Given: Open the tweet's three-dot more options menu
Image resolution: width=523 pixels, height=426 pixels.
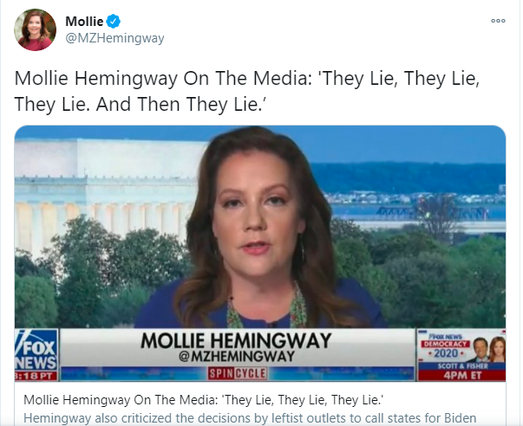Looking at the screenshot, I should [x=498, y=21].
